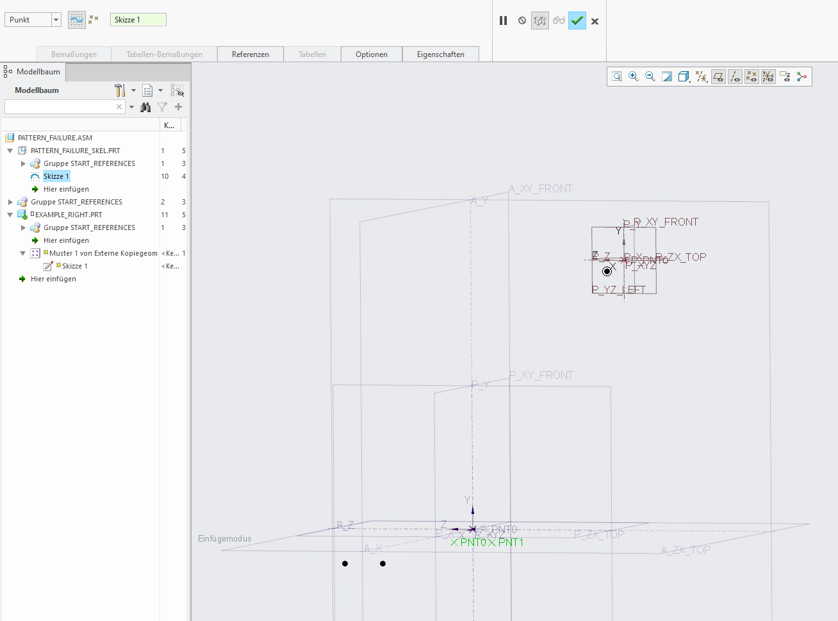Click the Find icon in the model tree
This screenshot has height=621, width=838.
(x=145, y=107)
